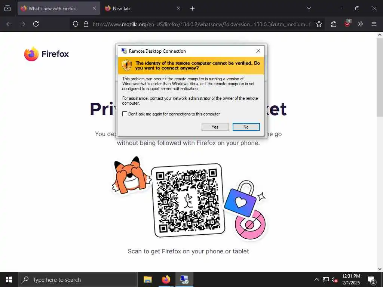View site security padlock information
Image resolution: width=383 pixels, height=287 pixels.
pyautogui.click(x=86, y=24)
